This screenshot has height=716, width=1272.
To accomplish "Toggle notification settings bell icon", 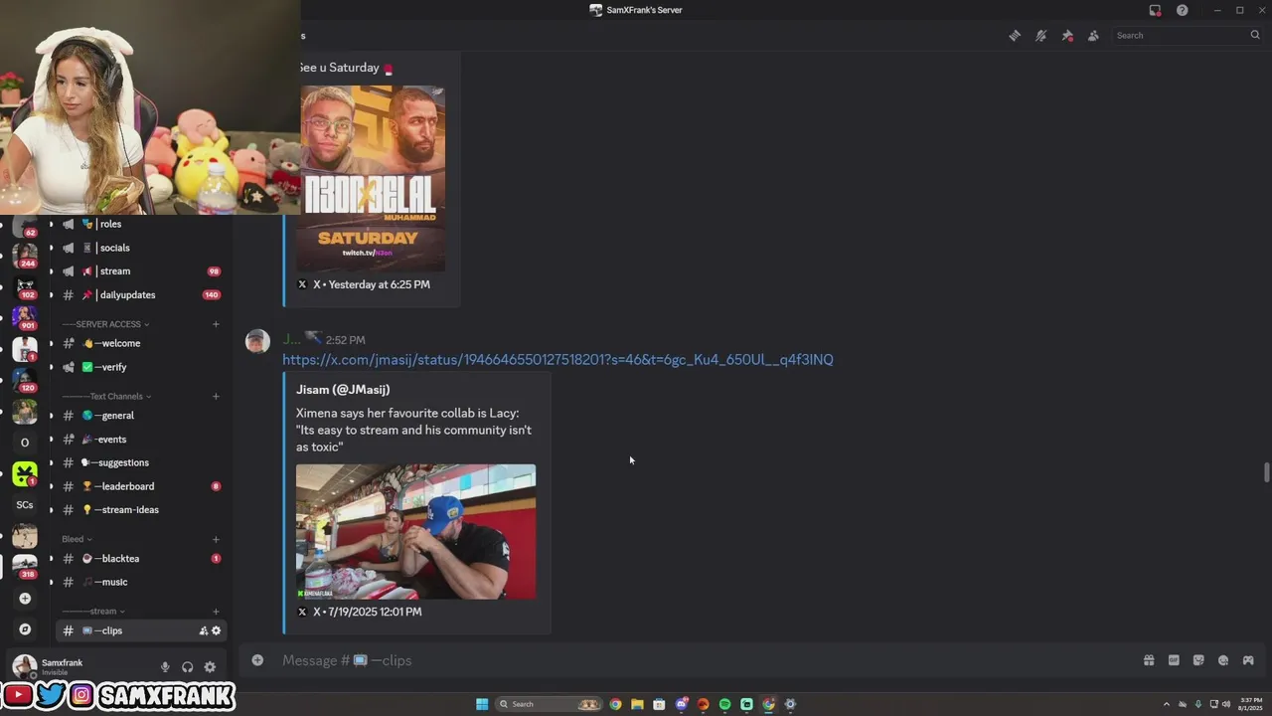I will pyautogui.click(x=1040, y=36).
